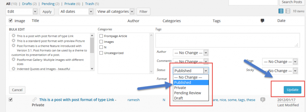Click the Update button
The image size is (306, 112).
[293, 90]
